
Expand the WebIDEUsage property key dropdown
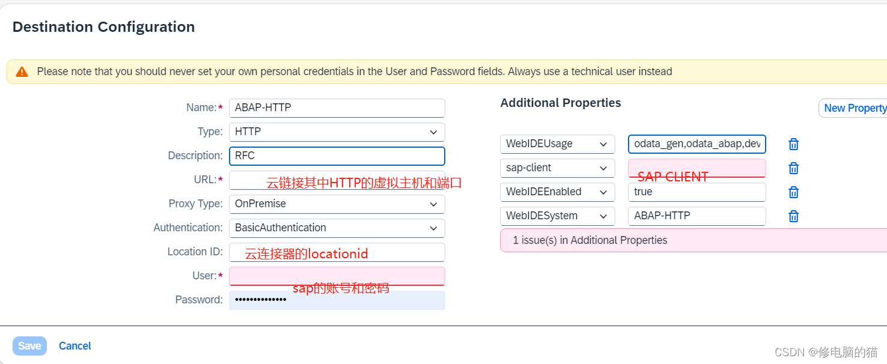(603, 144)
